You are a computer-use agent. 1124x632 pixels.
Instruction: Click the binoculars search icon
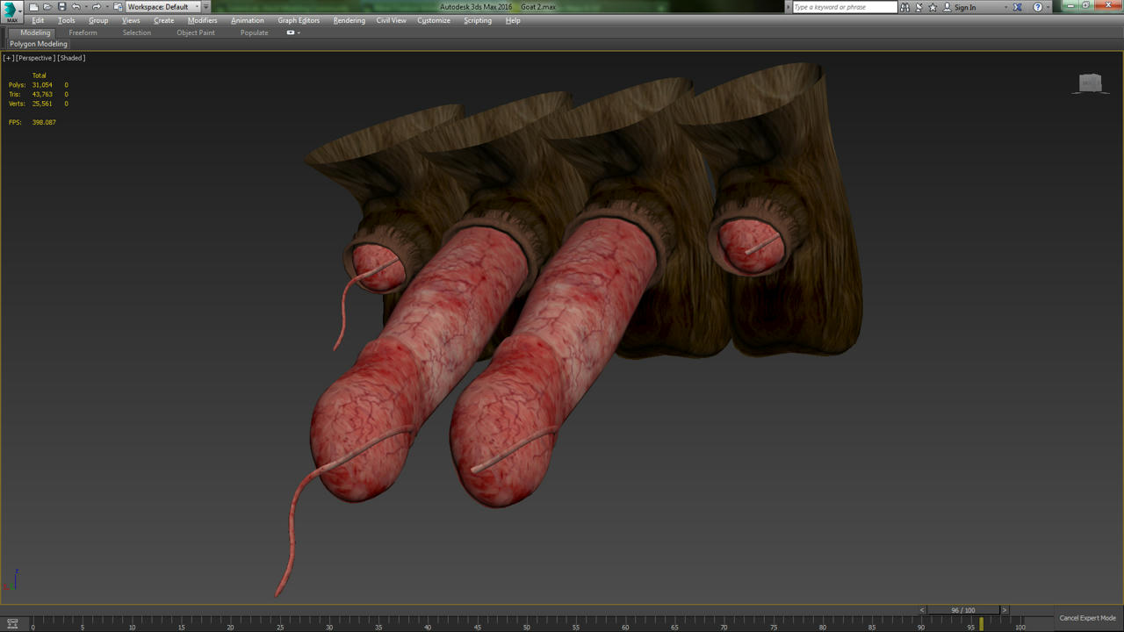click(905, 7)
